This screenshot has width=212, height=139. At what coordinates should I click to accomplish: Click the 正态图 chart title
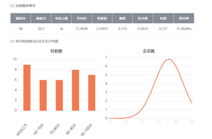point(149,51)
